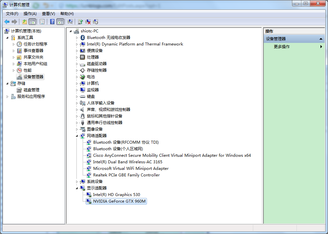Select Cisco AnyConnect Secure Mobility Client adapter
This screenshot has width=328, height=234.
click(172, 155)
